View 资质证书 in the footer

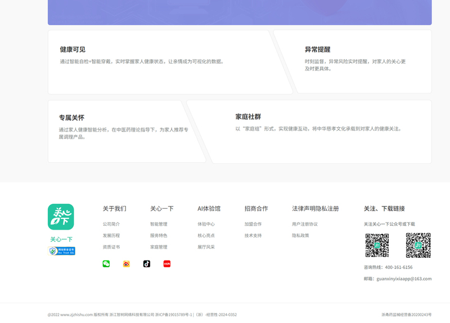tap(111, 247)
